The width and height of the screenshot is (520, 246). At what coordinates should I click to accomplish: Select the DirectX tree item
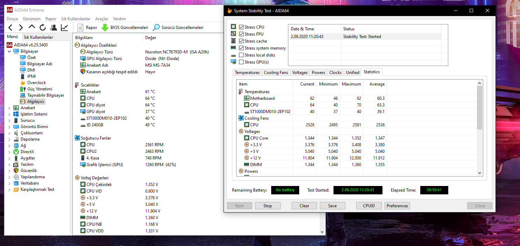pos(23,152)
